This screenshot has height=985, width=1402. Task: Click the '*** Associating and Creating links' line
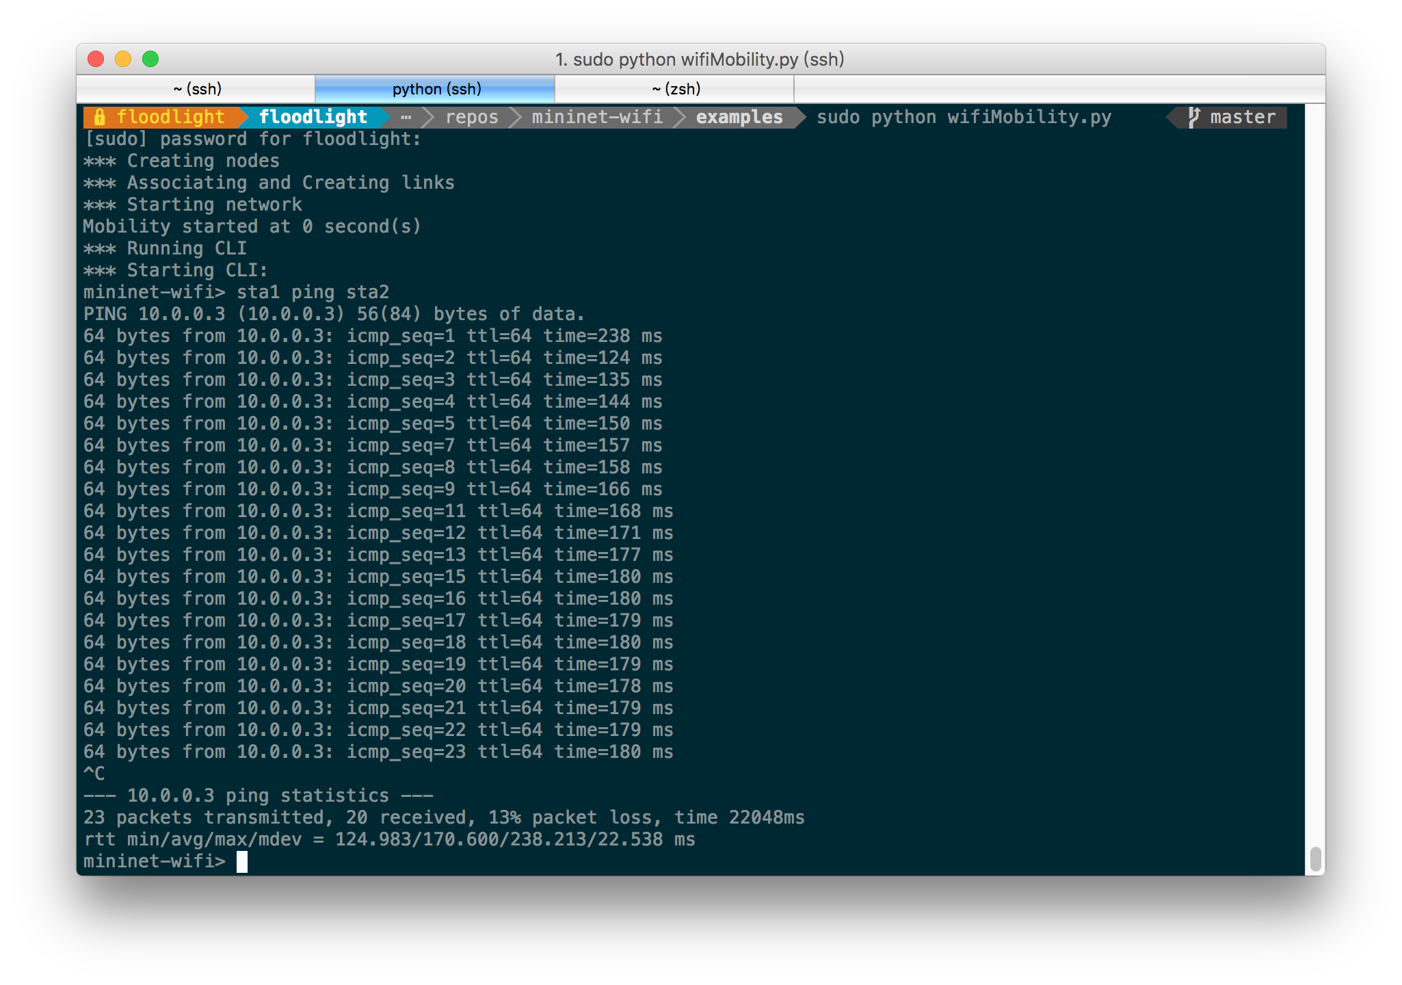269,183
